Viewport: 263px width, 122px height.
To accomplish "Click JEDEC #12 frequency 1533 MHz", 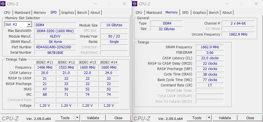I will pos(66,67).
